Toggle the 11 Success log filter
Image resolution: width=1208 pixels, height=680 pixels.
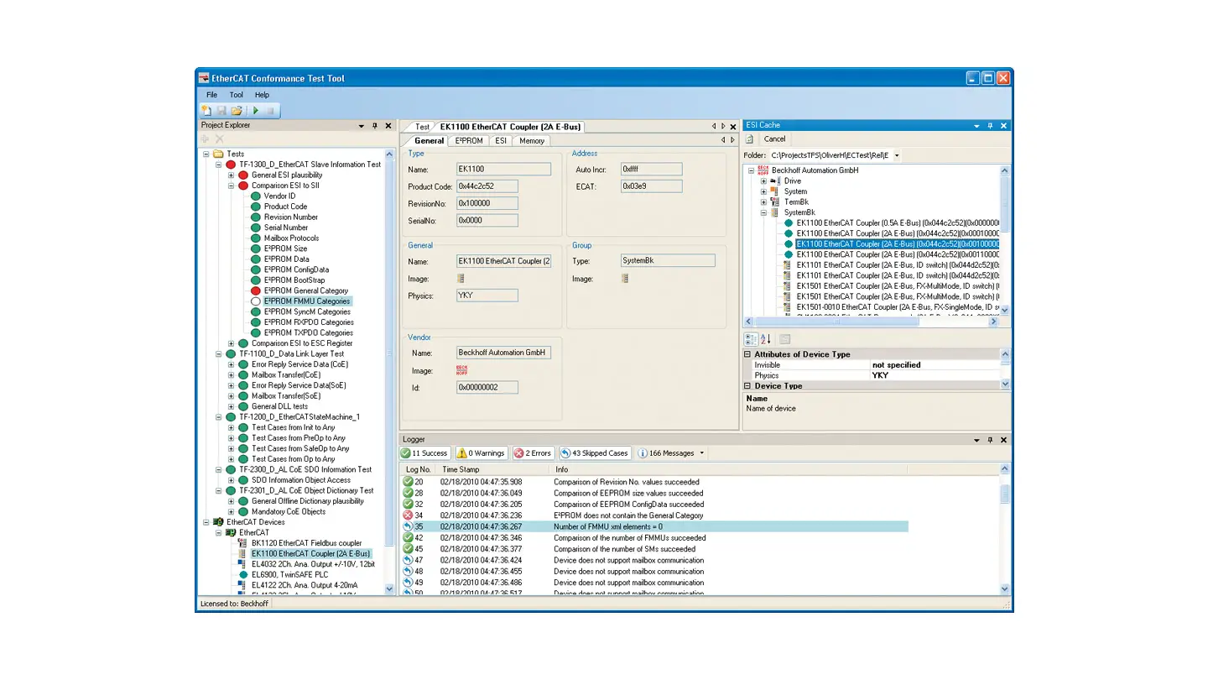(x=425, y=453)
